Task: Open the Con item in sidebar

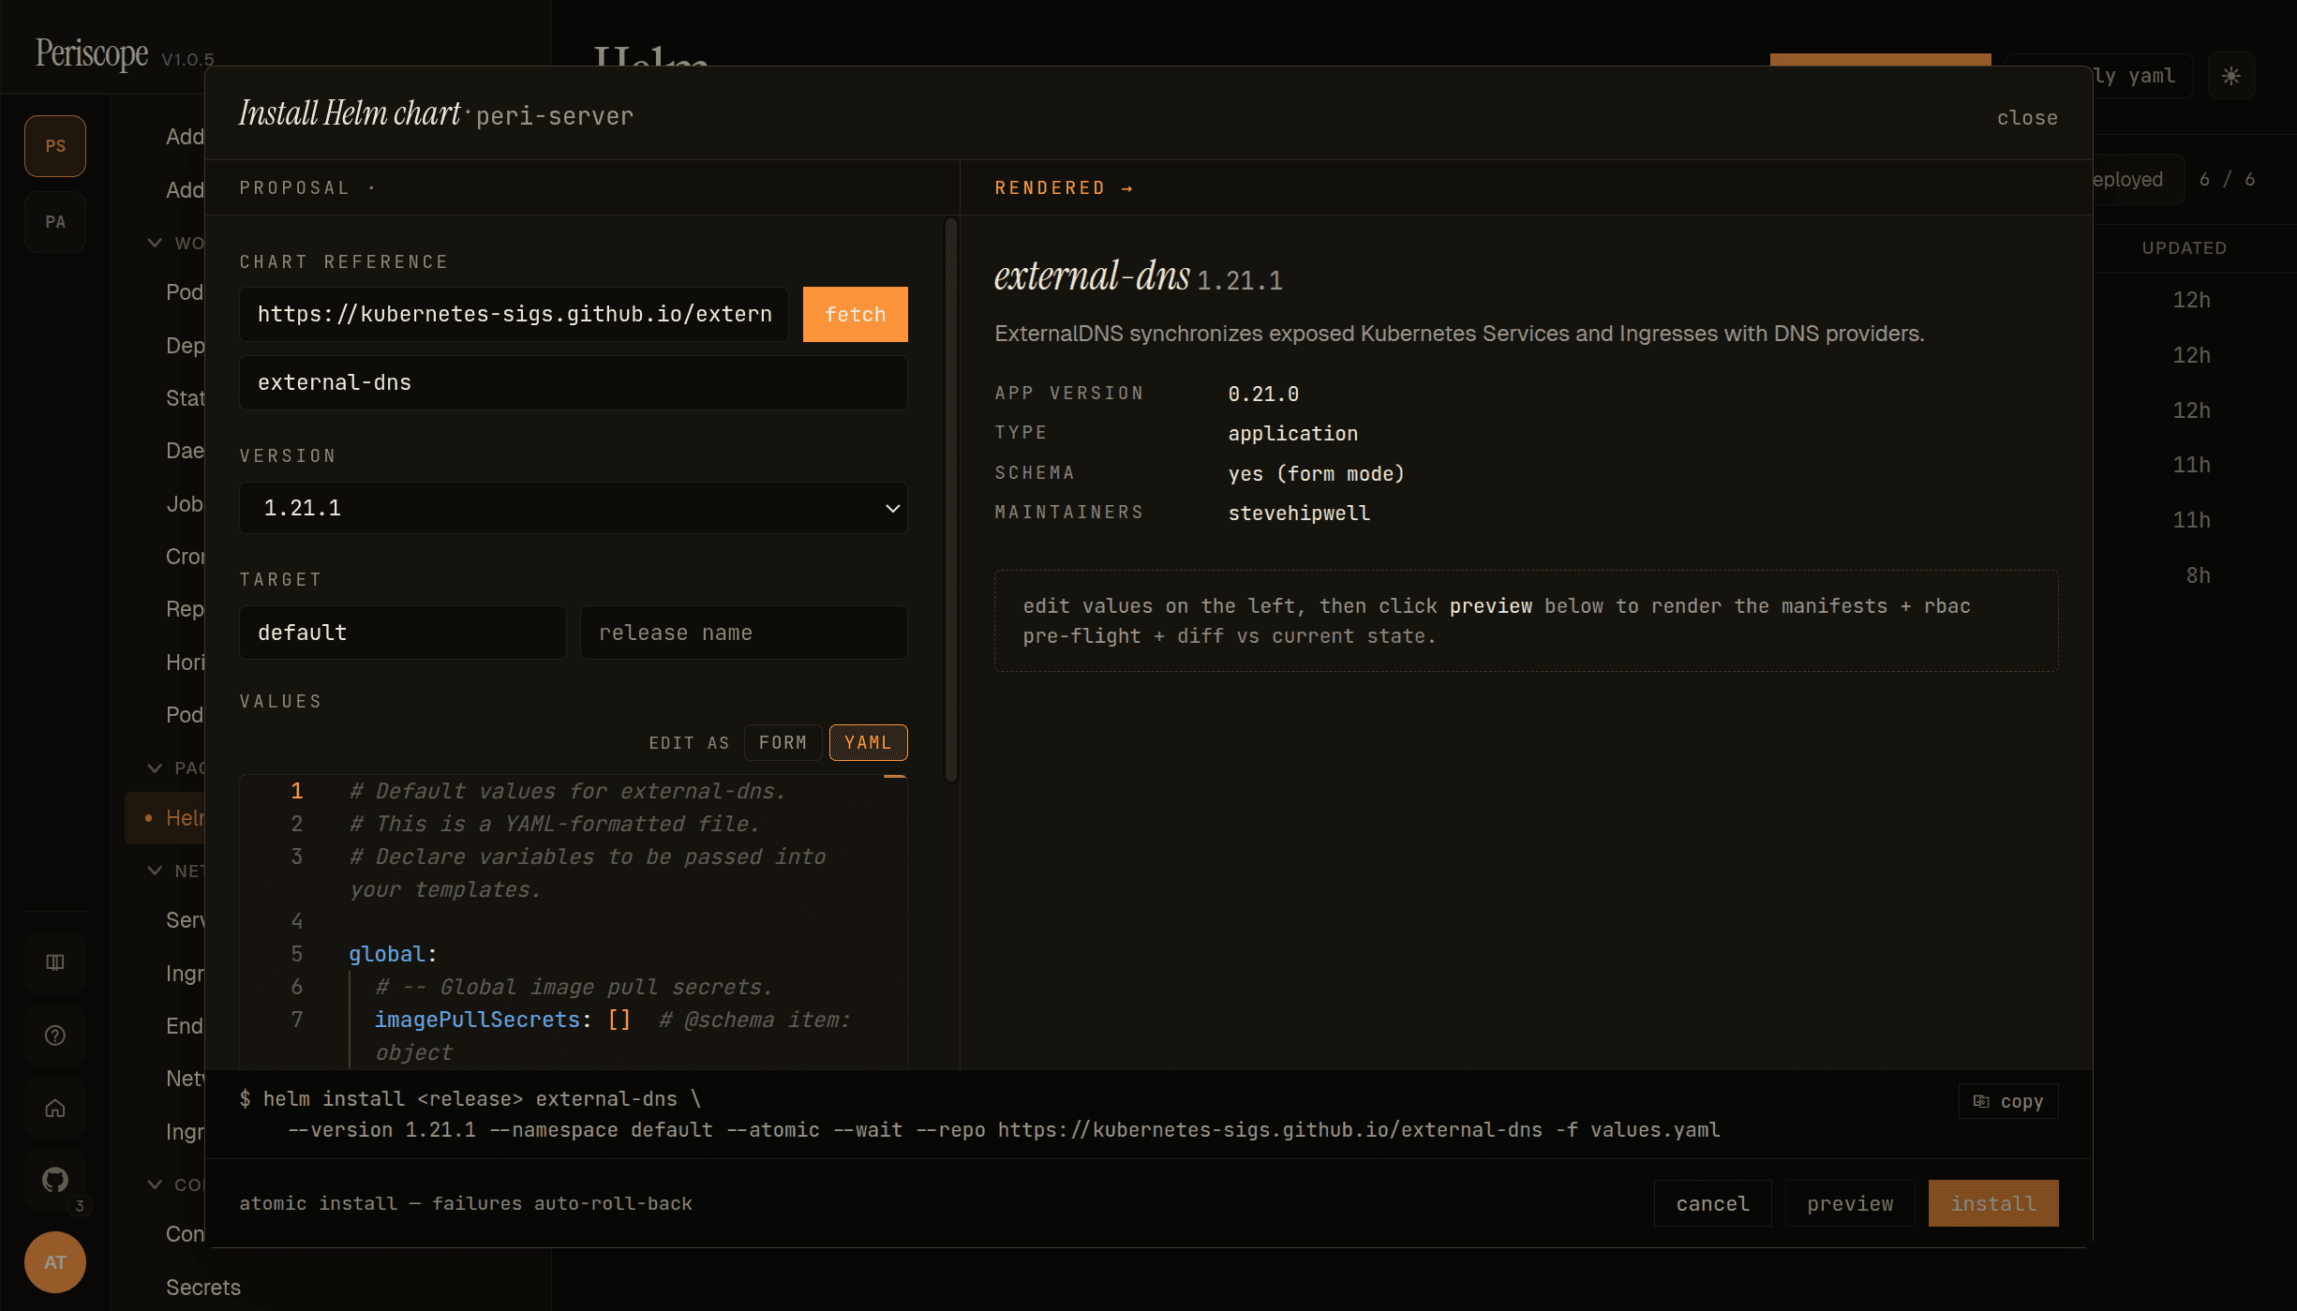Action: click(x=185, y=1234)
